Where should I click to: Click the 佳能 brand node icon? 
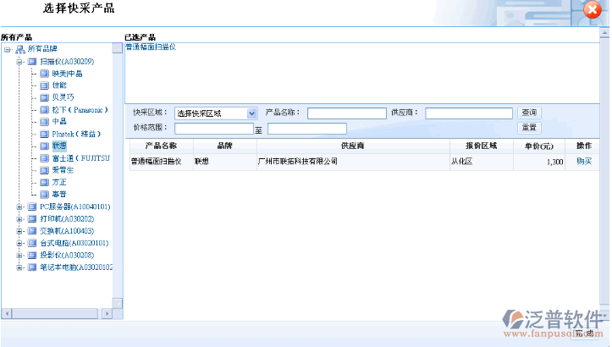45,85
